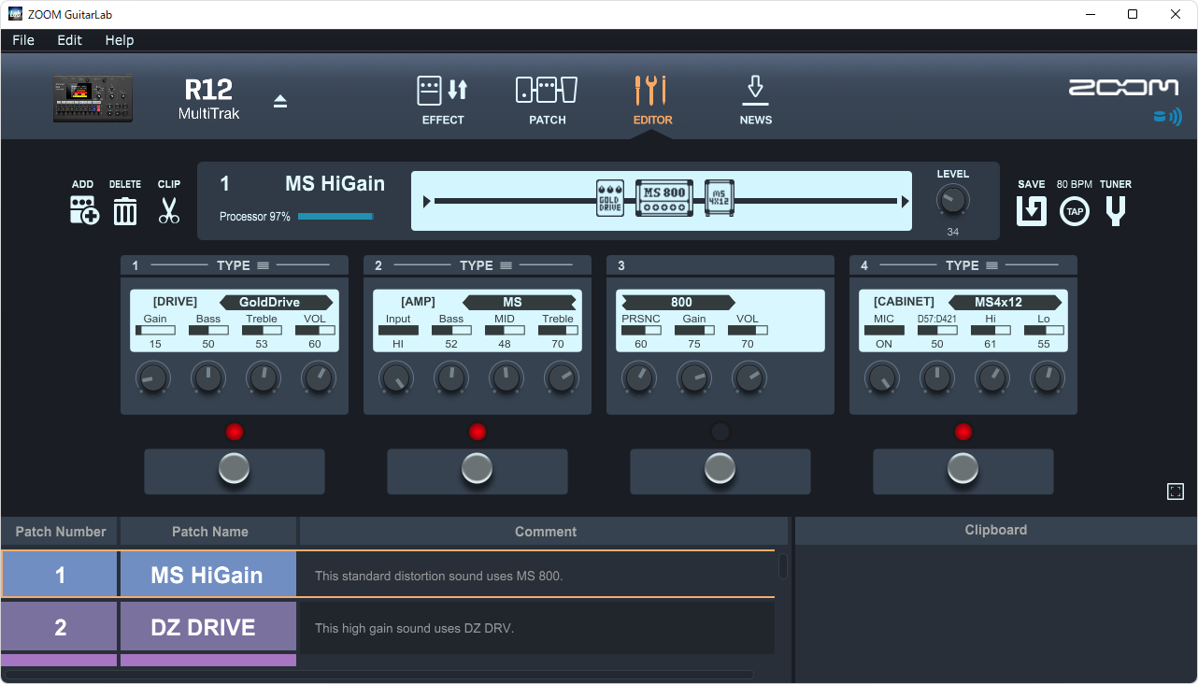Viewport: 1198px width, 684px height.
Task: Select MS 4x12 cabinet in signal chain
Action: pos(719,198)
